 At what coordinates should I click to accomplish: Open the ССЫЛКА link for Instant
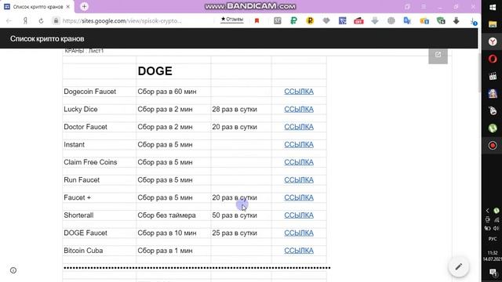tap(299, 144)
